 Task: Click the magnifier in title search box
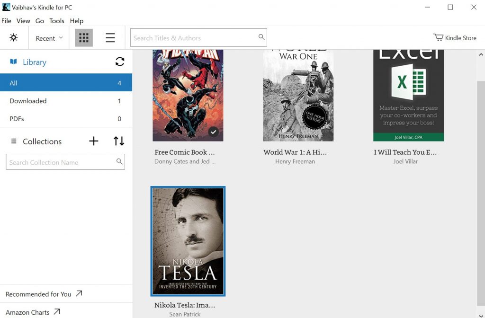[x=261, y=37]
